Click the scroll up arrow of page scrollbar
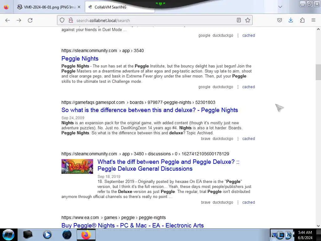 (318, 29)
